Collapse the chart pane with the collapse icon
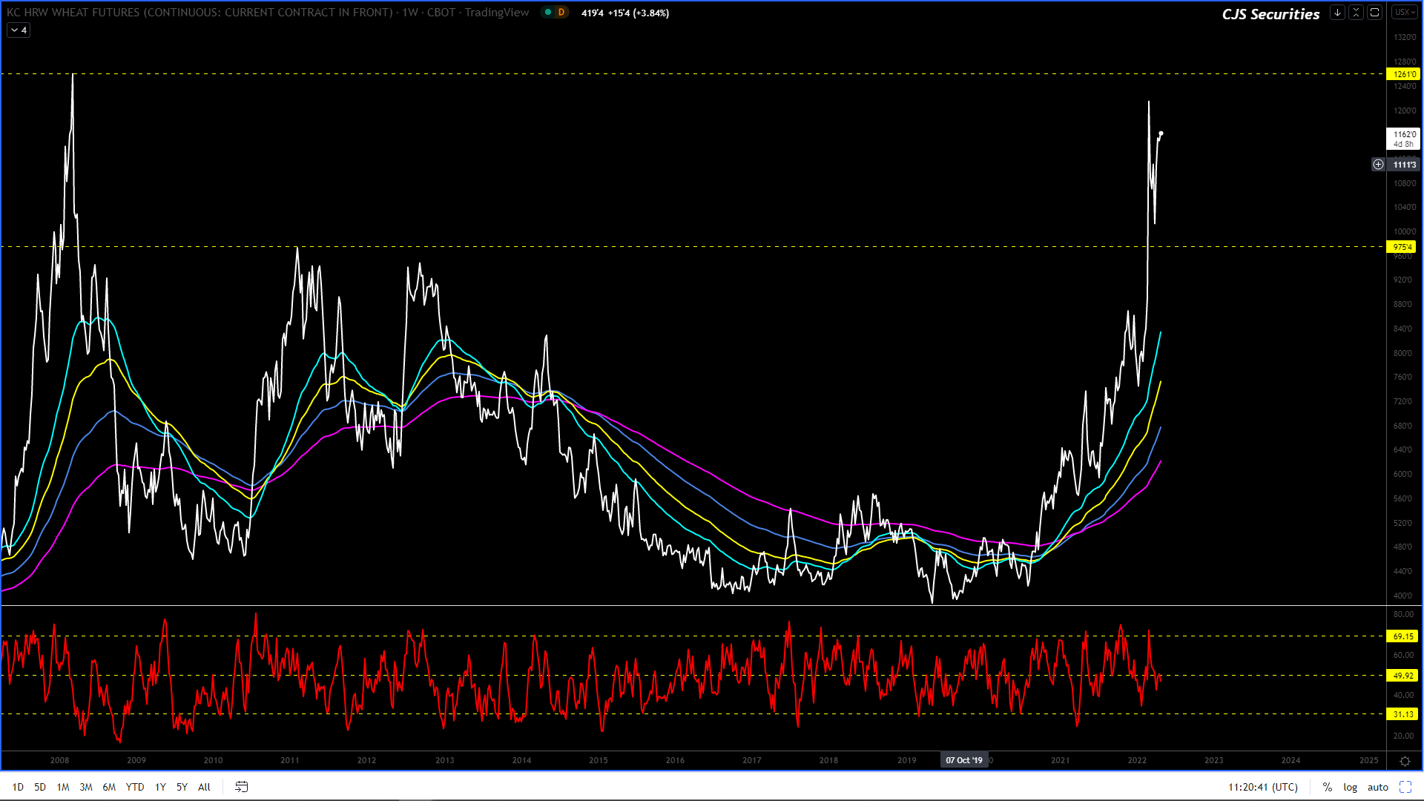The width and height of the screenshot is (1424, 801). point(1356,13)
